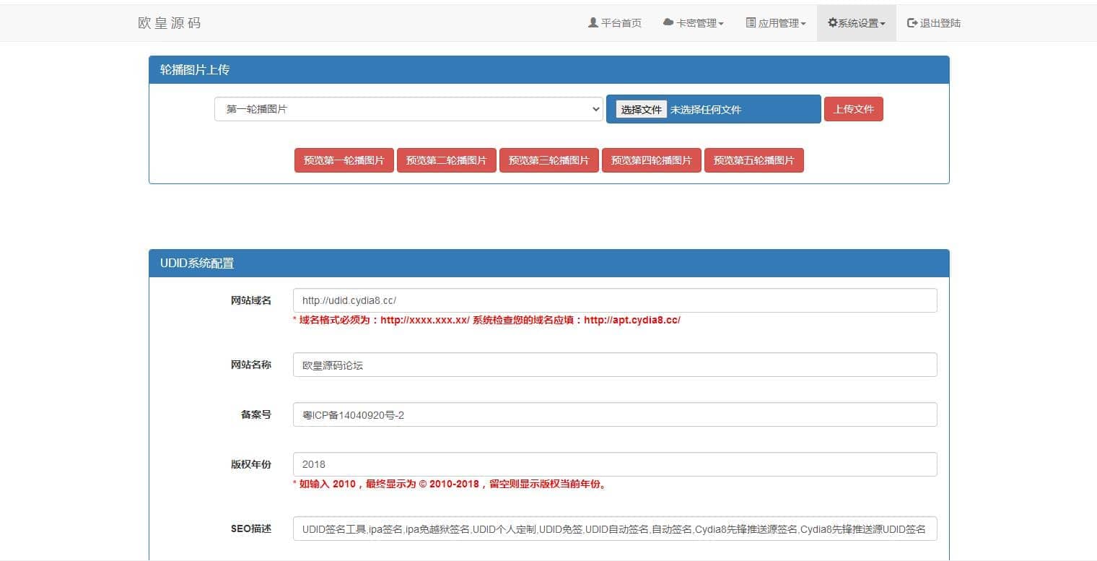Click the list icon beside 应用管理
This screenshot has width=1097, height=561.
(x=751, y=23)
